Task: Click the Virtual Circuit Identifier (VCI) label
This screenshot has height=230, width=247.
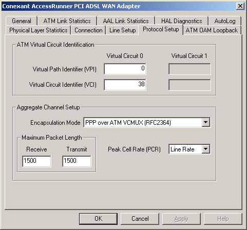Action: click(x=63, y=85)
